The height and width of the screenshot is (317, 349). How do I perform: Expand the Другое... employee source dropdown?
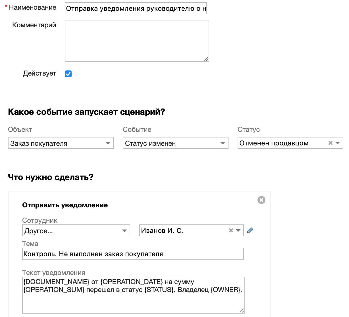(x=76, y=230)
